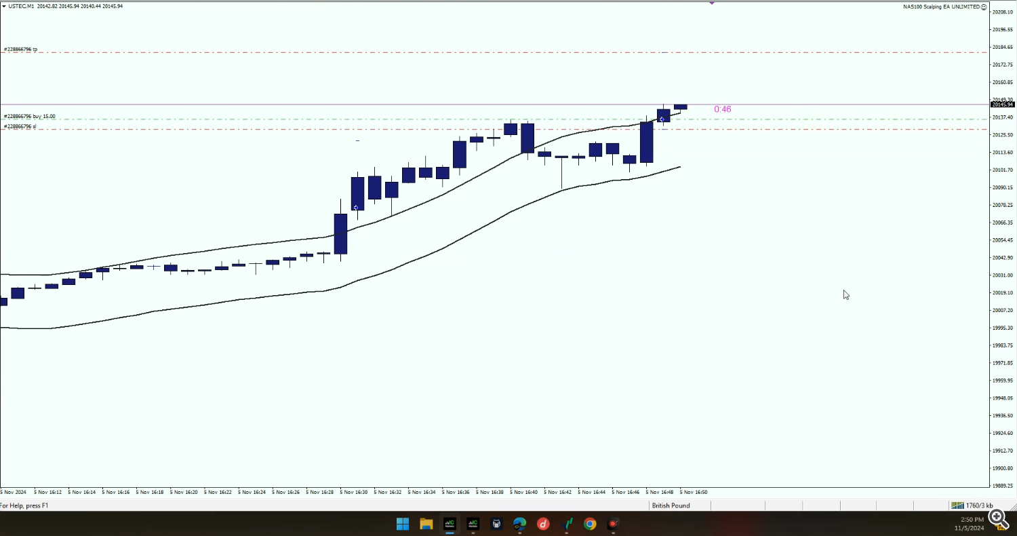Click the pink 0:46 candle countdown timer
Viewport: 1017px width, 536px height.
click(722, 109)
